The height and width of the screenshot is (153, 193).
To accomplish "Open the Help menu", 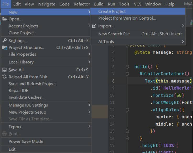I will tap(170, 4).
